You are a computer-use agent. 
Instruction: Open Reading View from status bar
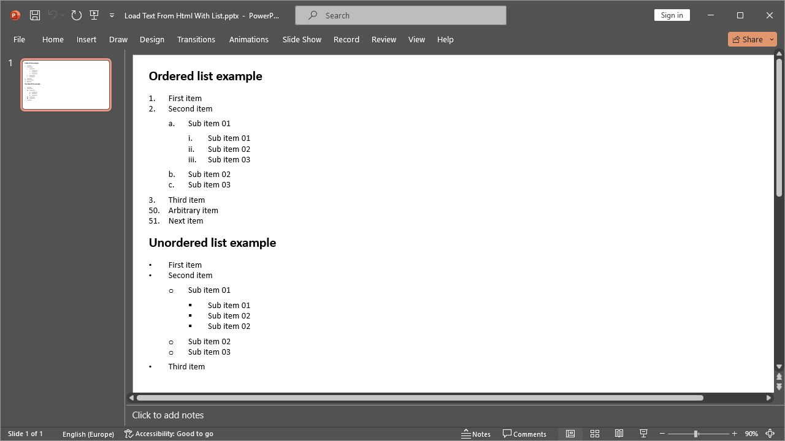(619, 434)
